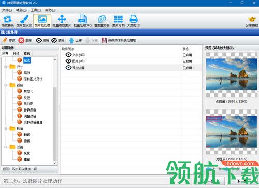Click 已启用 status of 文字水印 row

point(187,55)
